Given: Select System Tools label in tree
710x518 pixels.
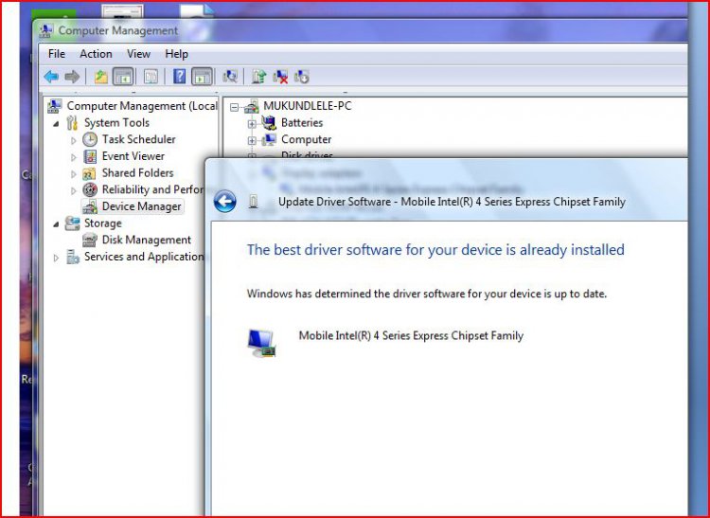Looking at the screenshot, I should pyautogui.click(x=116, y=123).
